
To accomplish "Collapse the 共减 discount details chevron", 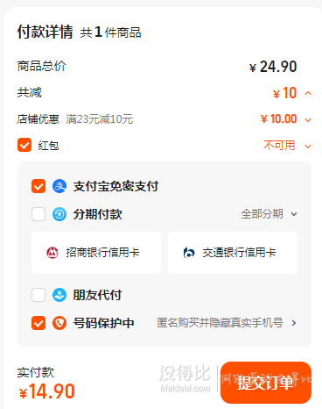I will tap(308, 93).
